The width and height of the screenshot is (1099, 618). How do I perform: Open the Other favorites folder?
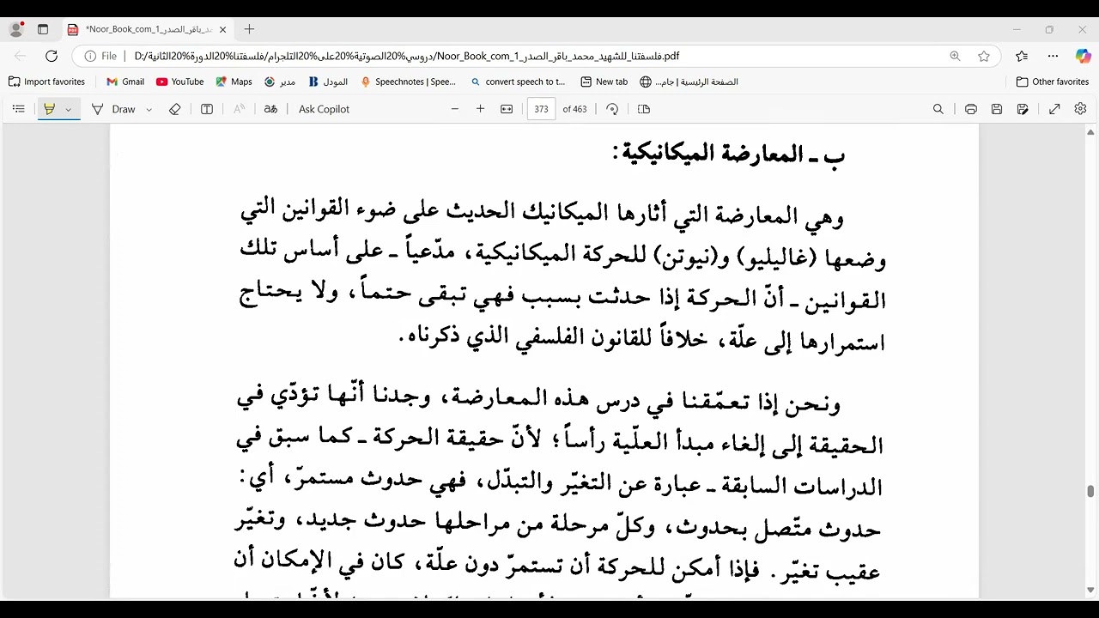(x=1053, y=82)
